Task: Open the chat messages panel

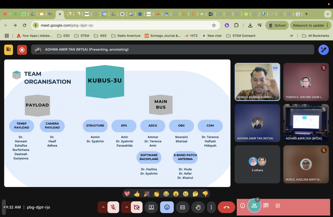Action: click(x=266, y=206)
